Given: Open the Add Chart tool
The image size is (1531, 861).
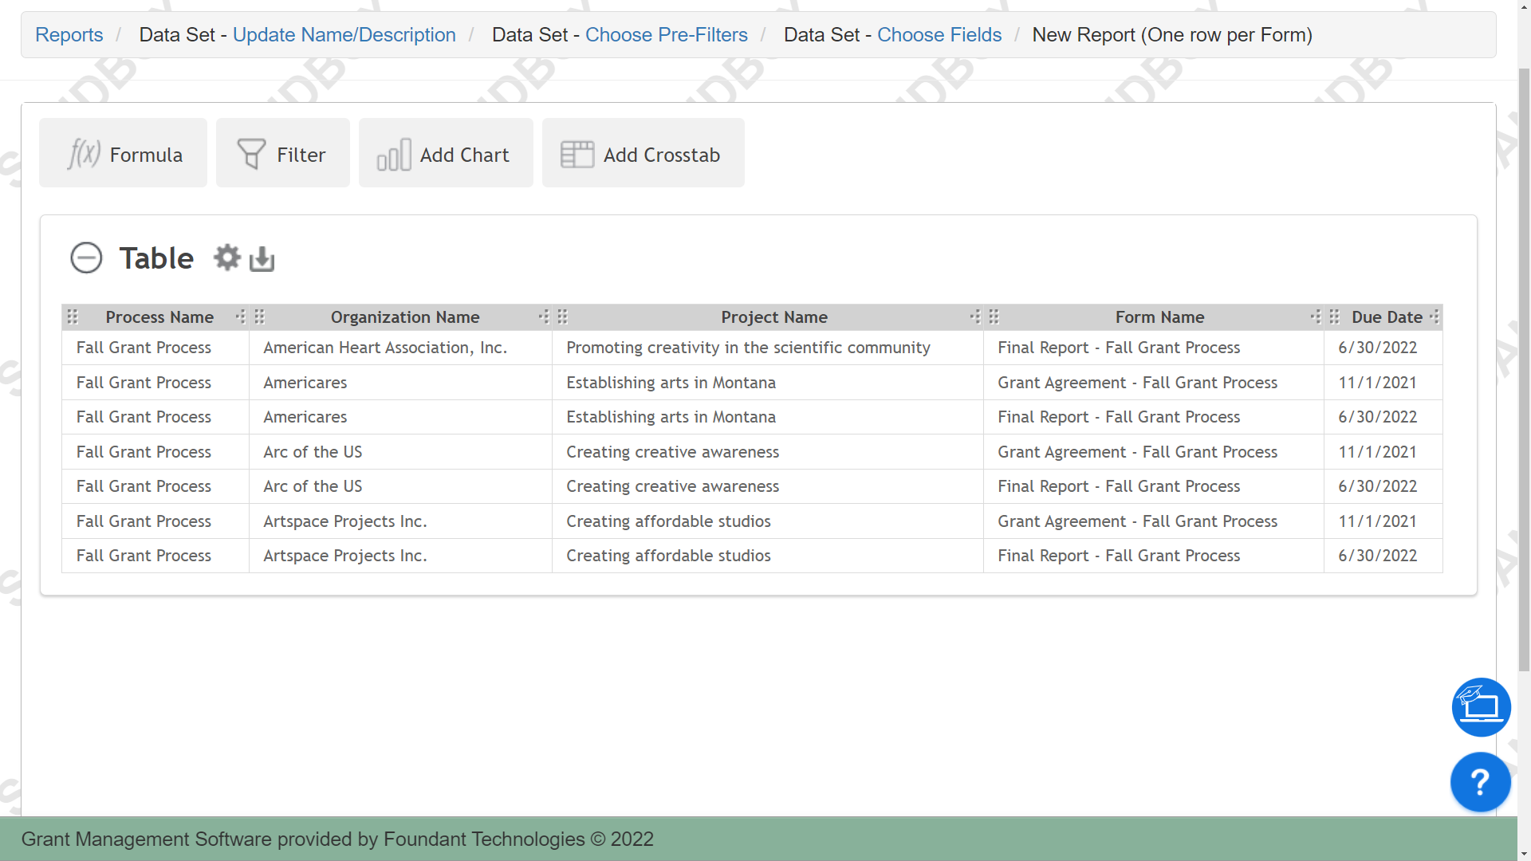Looking at the screenshot, I should coord(445,153).
